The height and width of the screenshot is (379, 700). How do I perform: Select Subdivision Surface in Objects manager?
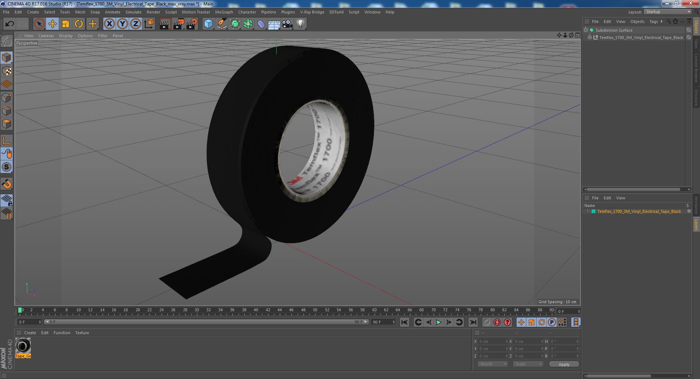(614, 30)
